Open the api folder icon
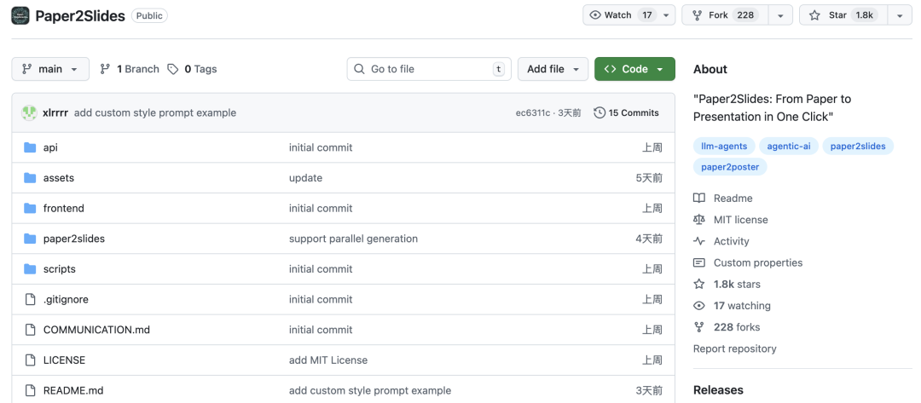The height and width of the screenshot is (403, 921). [30, 147]
